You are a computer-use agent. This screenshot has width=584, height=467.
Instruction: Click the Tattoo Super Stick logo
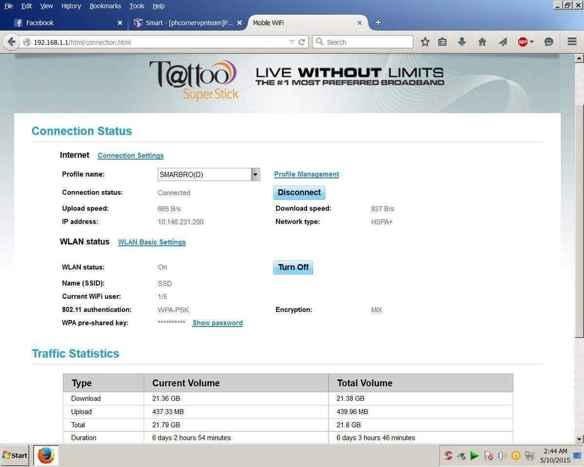pyautogui.click(x=194, y=80)
